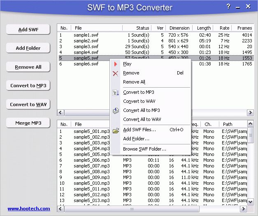Click right arrow of MP3 list horizontal scrollbar
This screenshot has width=258, height=216.
tap(243, 209)
